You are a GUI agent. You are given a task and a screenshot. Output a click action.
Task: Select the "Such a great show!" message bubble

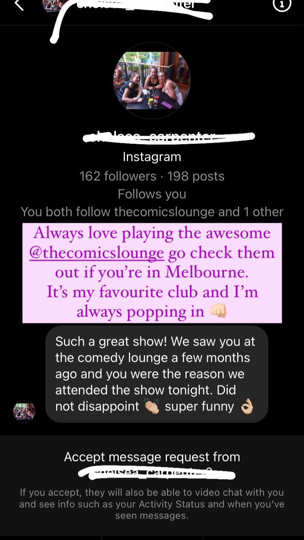[157, 374]
